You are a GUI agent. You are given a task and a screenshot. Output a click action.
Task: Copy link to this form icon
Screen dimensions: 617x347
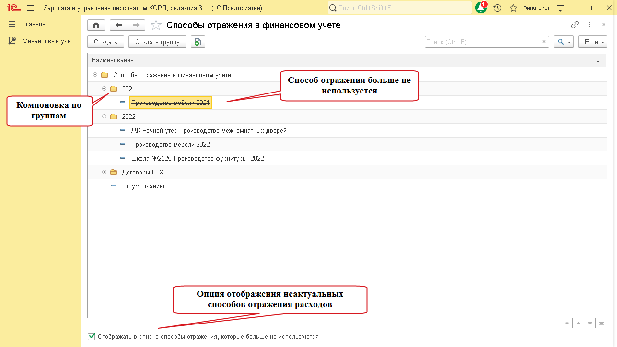point(575,25)
